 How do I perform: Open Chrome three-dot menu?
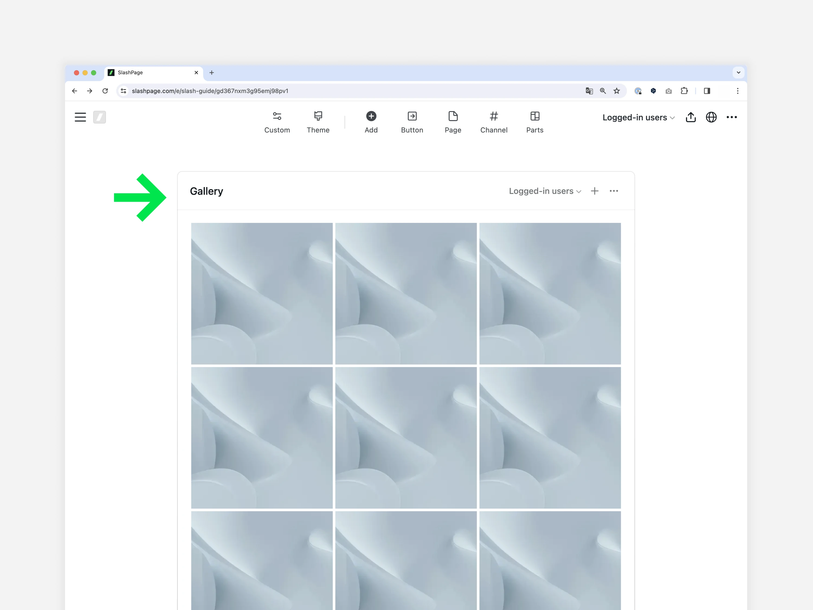point(738,91)
